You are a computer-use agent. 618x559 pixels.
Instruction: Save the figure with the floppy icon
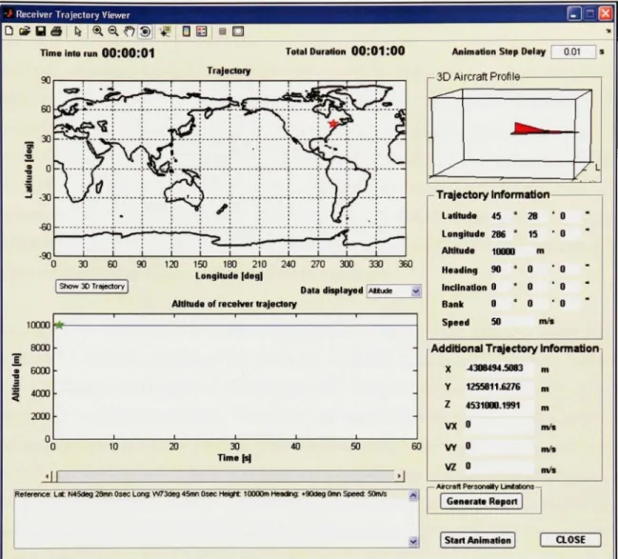[x=41, y=31]
